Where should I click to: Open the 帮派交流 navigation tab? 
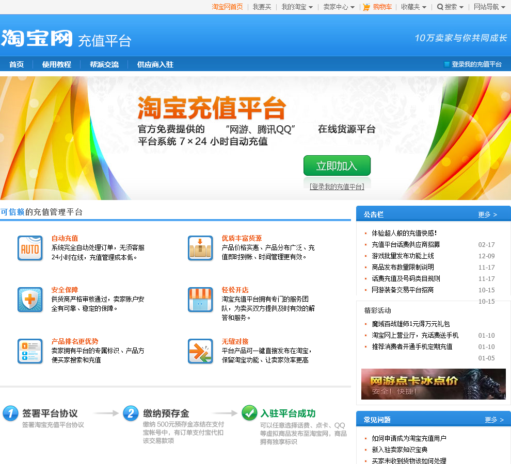click(x=104, y=64)
